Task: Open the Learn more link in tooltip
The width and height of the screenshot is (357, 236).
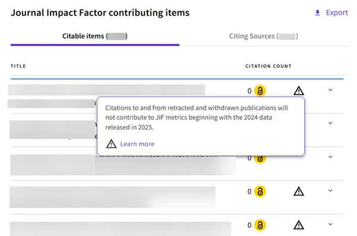Action: tap(137, 144)
